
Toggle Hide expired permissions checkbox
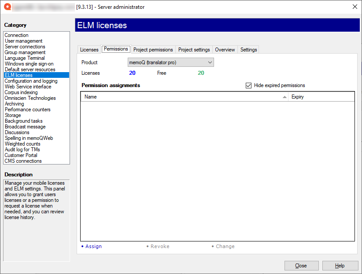(249, 85)
